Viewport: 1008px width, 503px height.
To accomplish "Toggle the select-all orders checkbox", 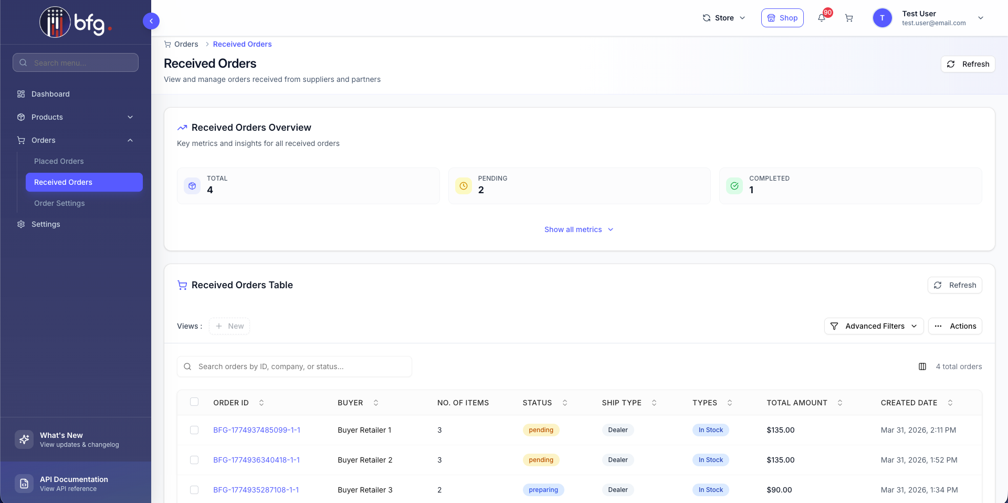I will pyautogui.click(x=194, y=402).
